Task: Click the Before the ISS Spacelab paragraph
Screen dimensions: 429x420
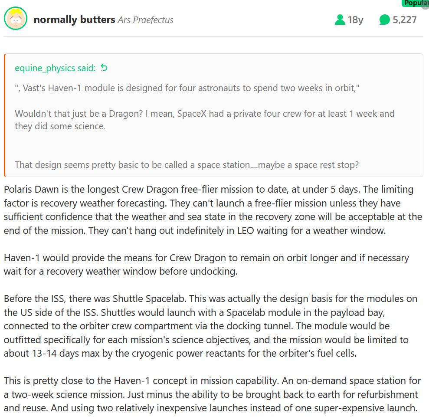Action: point(210,326)
